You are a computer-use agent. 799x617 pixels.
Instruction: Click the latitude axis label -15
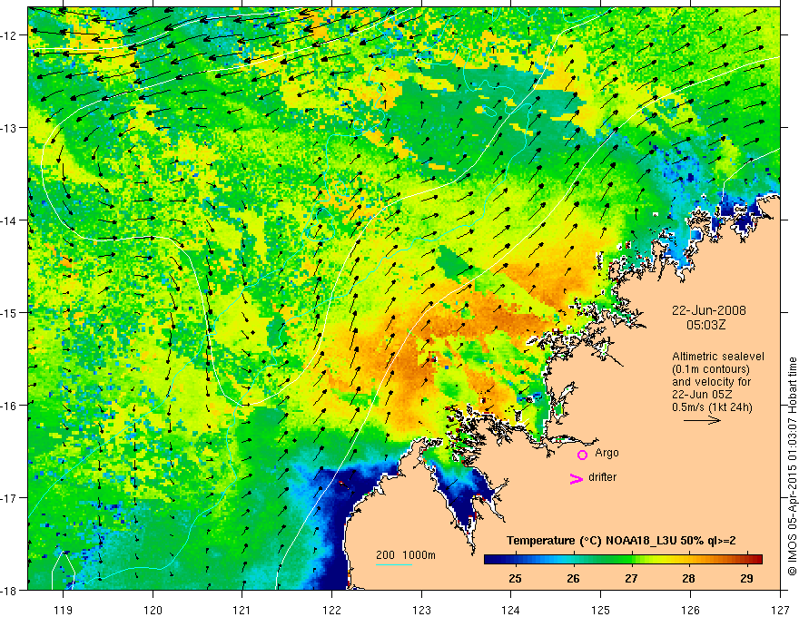tap(9, 312)
